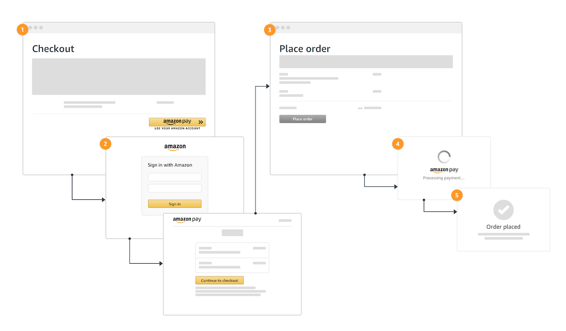Viewport: 566px width, 331px height.
Task: Click the Amazon Pay logo on processing popup
Action: click(x=443, y=169)
